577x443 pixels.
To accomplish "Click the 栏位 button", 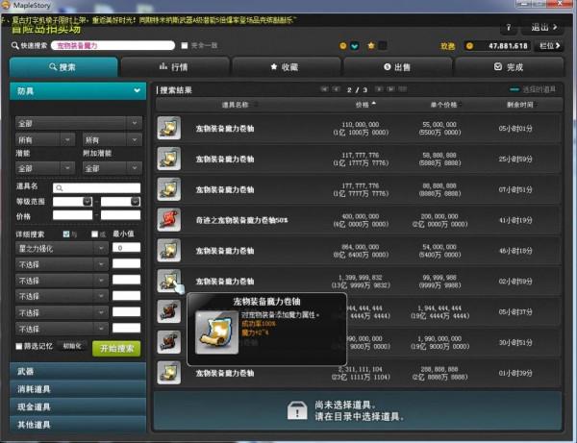I will tap(549, 46).
